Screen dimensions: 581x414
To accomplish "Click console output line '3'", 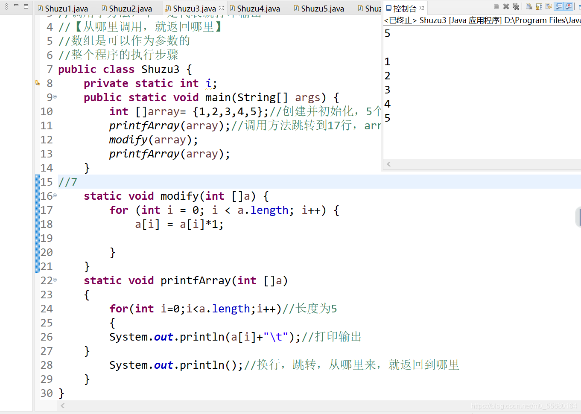I will click(387, 90).
